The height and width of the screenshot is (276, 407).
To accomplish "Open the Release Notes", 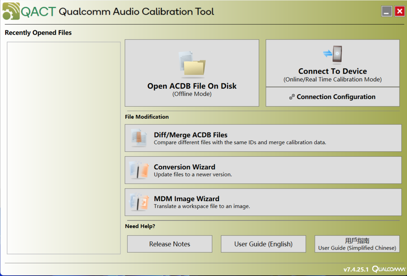I will click(170, 244).
